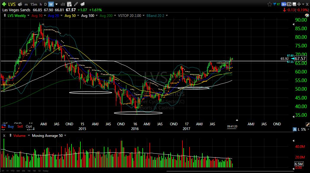Expand the Avg 100 indicator dropdown
The height and width of the screenshot is (173, 310).
[97, 15]
